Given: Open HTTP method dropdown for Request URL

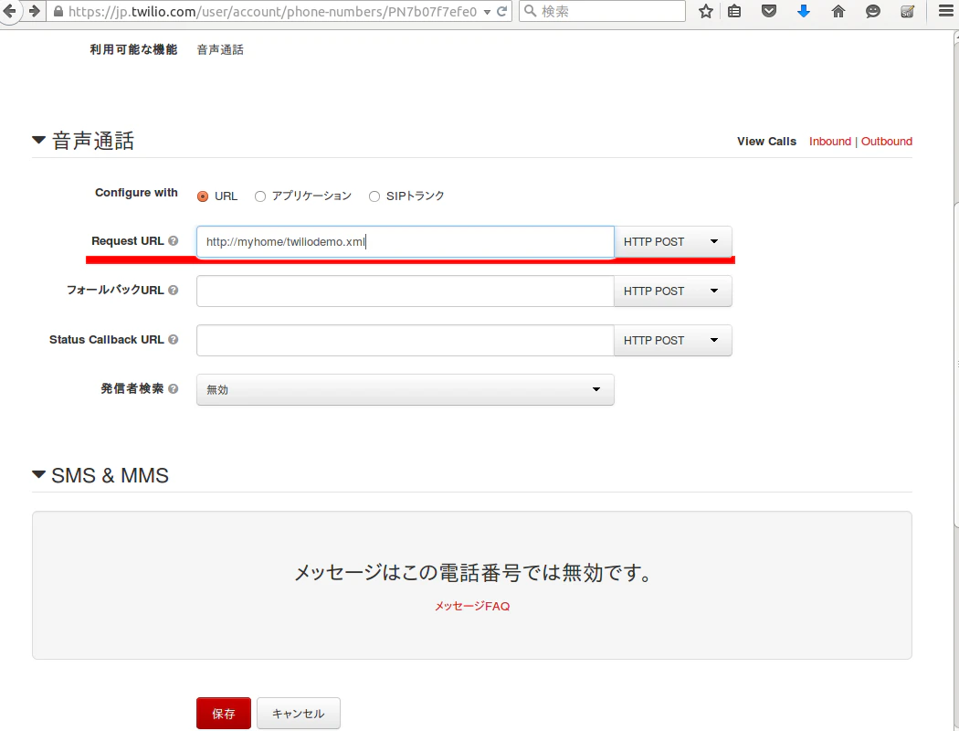Looking at the screenshot, I should (x=673, y=241).
